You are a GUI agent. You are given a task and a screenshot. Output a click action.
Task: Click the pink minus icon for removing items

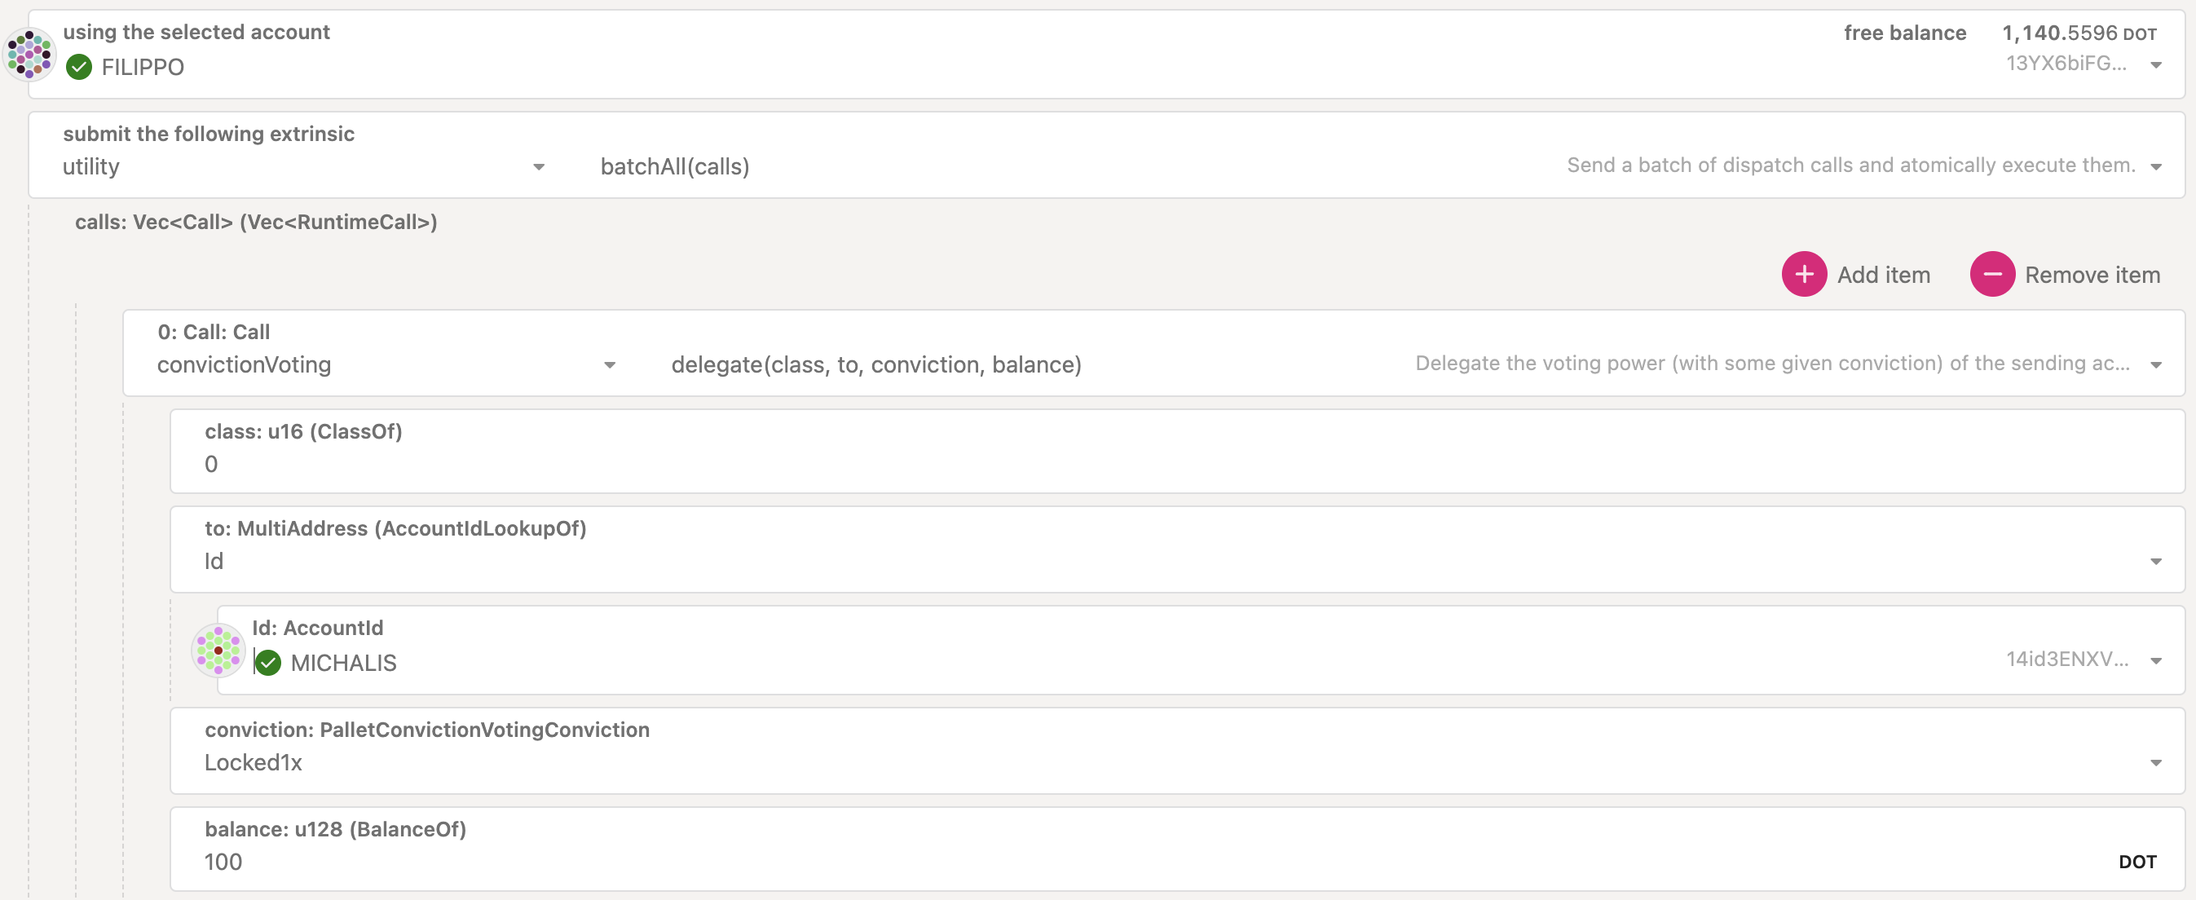click(x=1992, y=275)
